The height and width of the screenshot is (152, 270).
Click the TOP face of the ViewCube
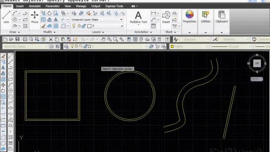point(257,63)
